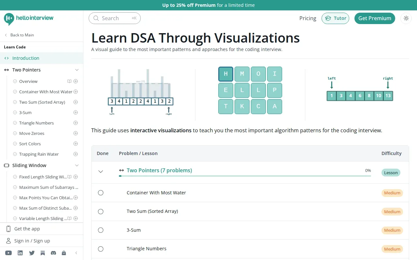This screenshot has width=417, height=260.
Task: Click the Get Premium button
Action: [375, 18]
